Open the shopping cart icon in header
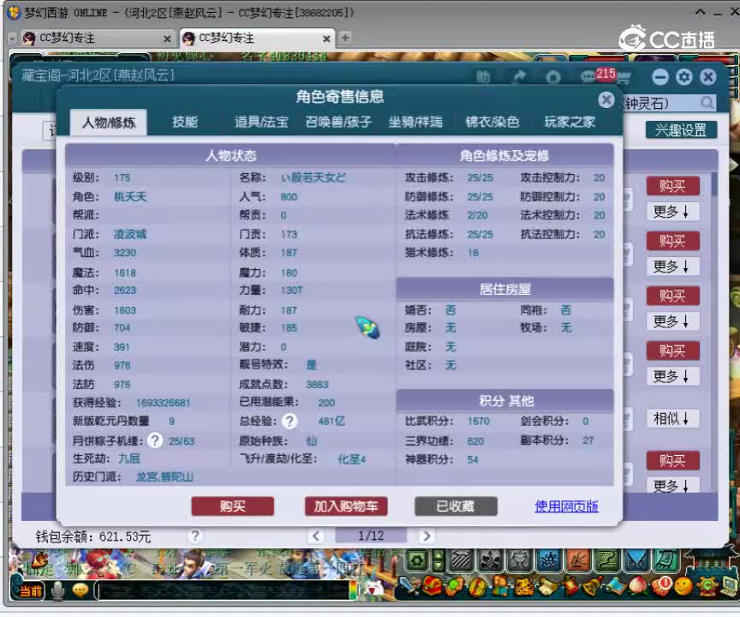This screenshot has height=617, width=740. 624,78
